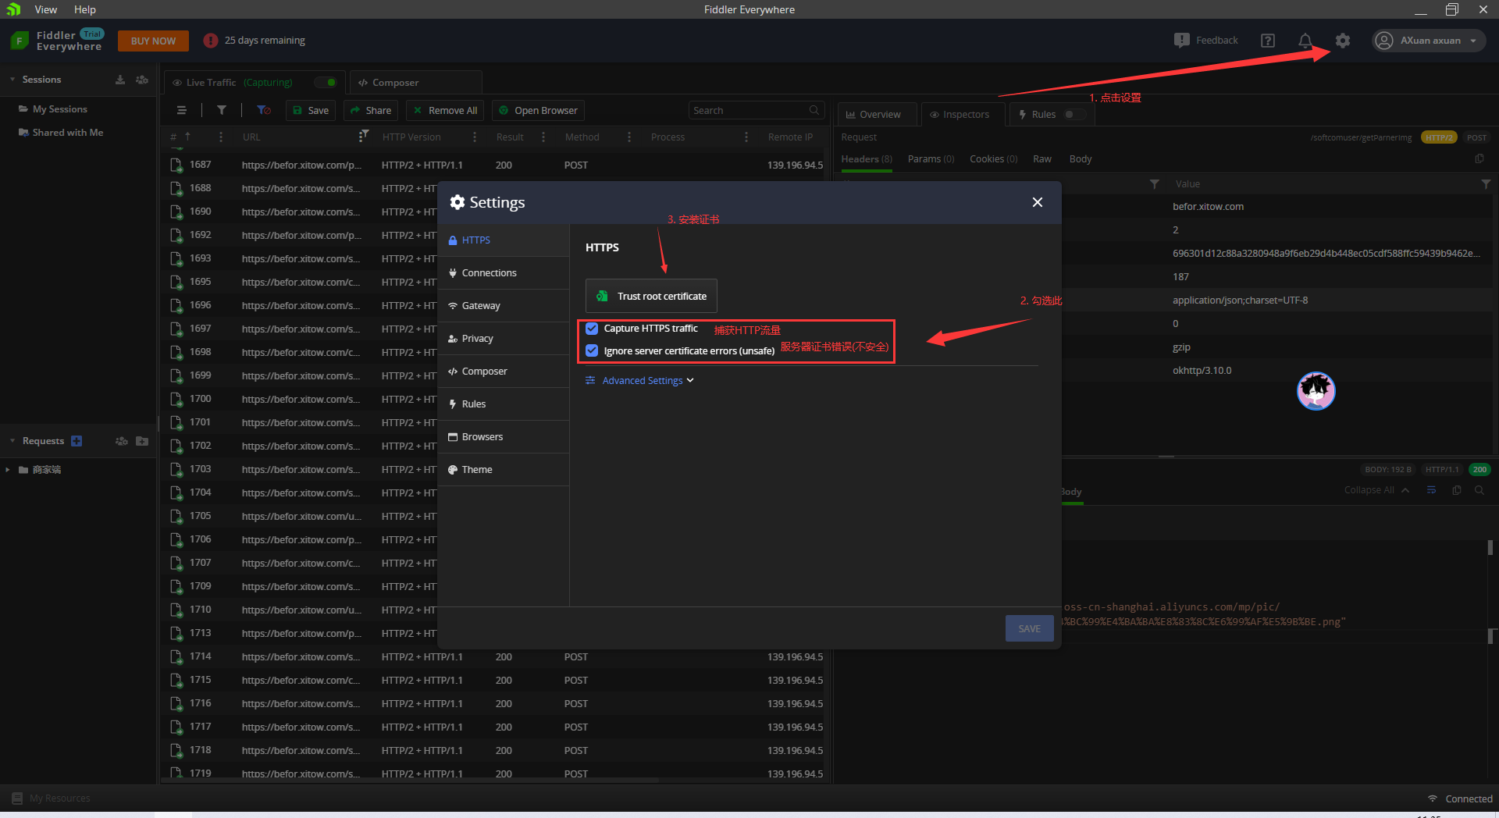Click the share sessions icon in the Sessions header
Image resolution: width=1499 pixels, height=818 pixels.
click(142, 80)
